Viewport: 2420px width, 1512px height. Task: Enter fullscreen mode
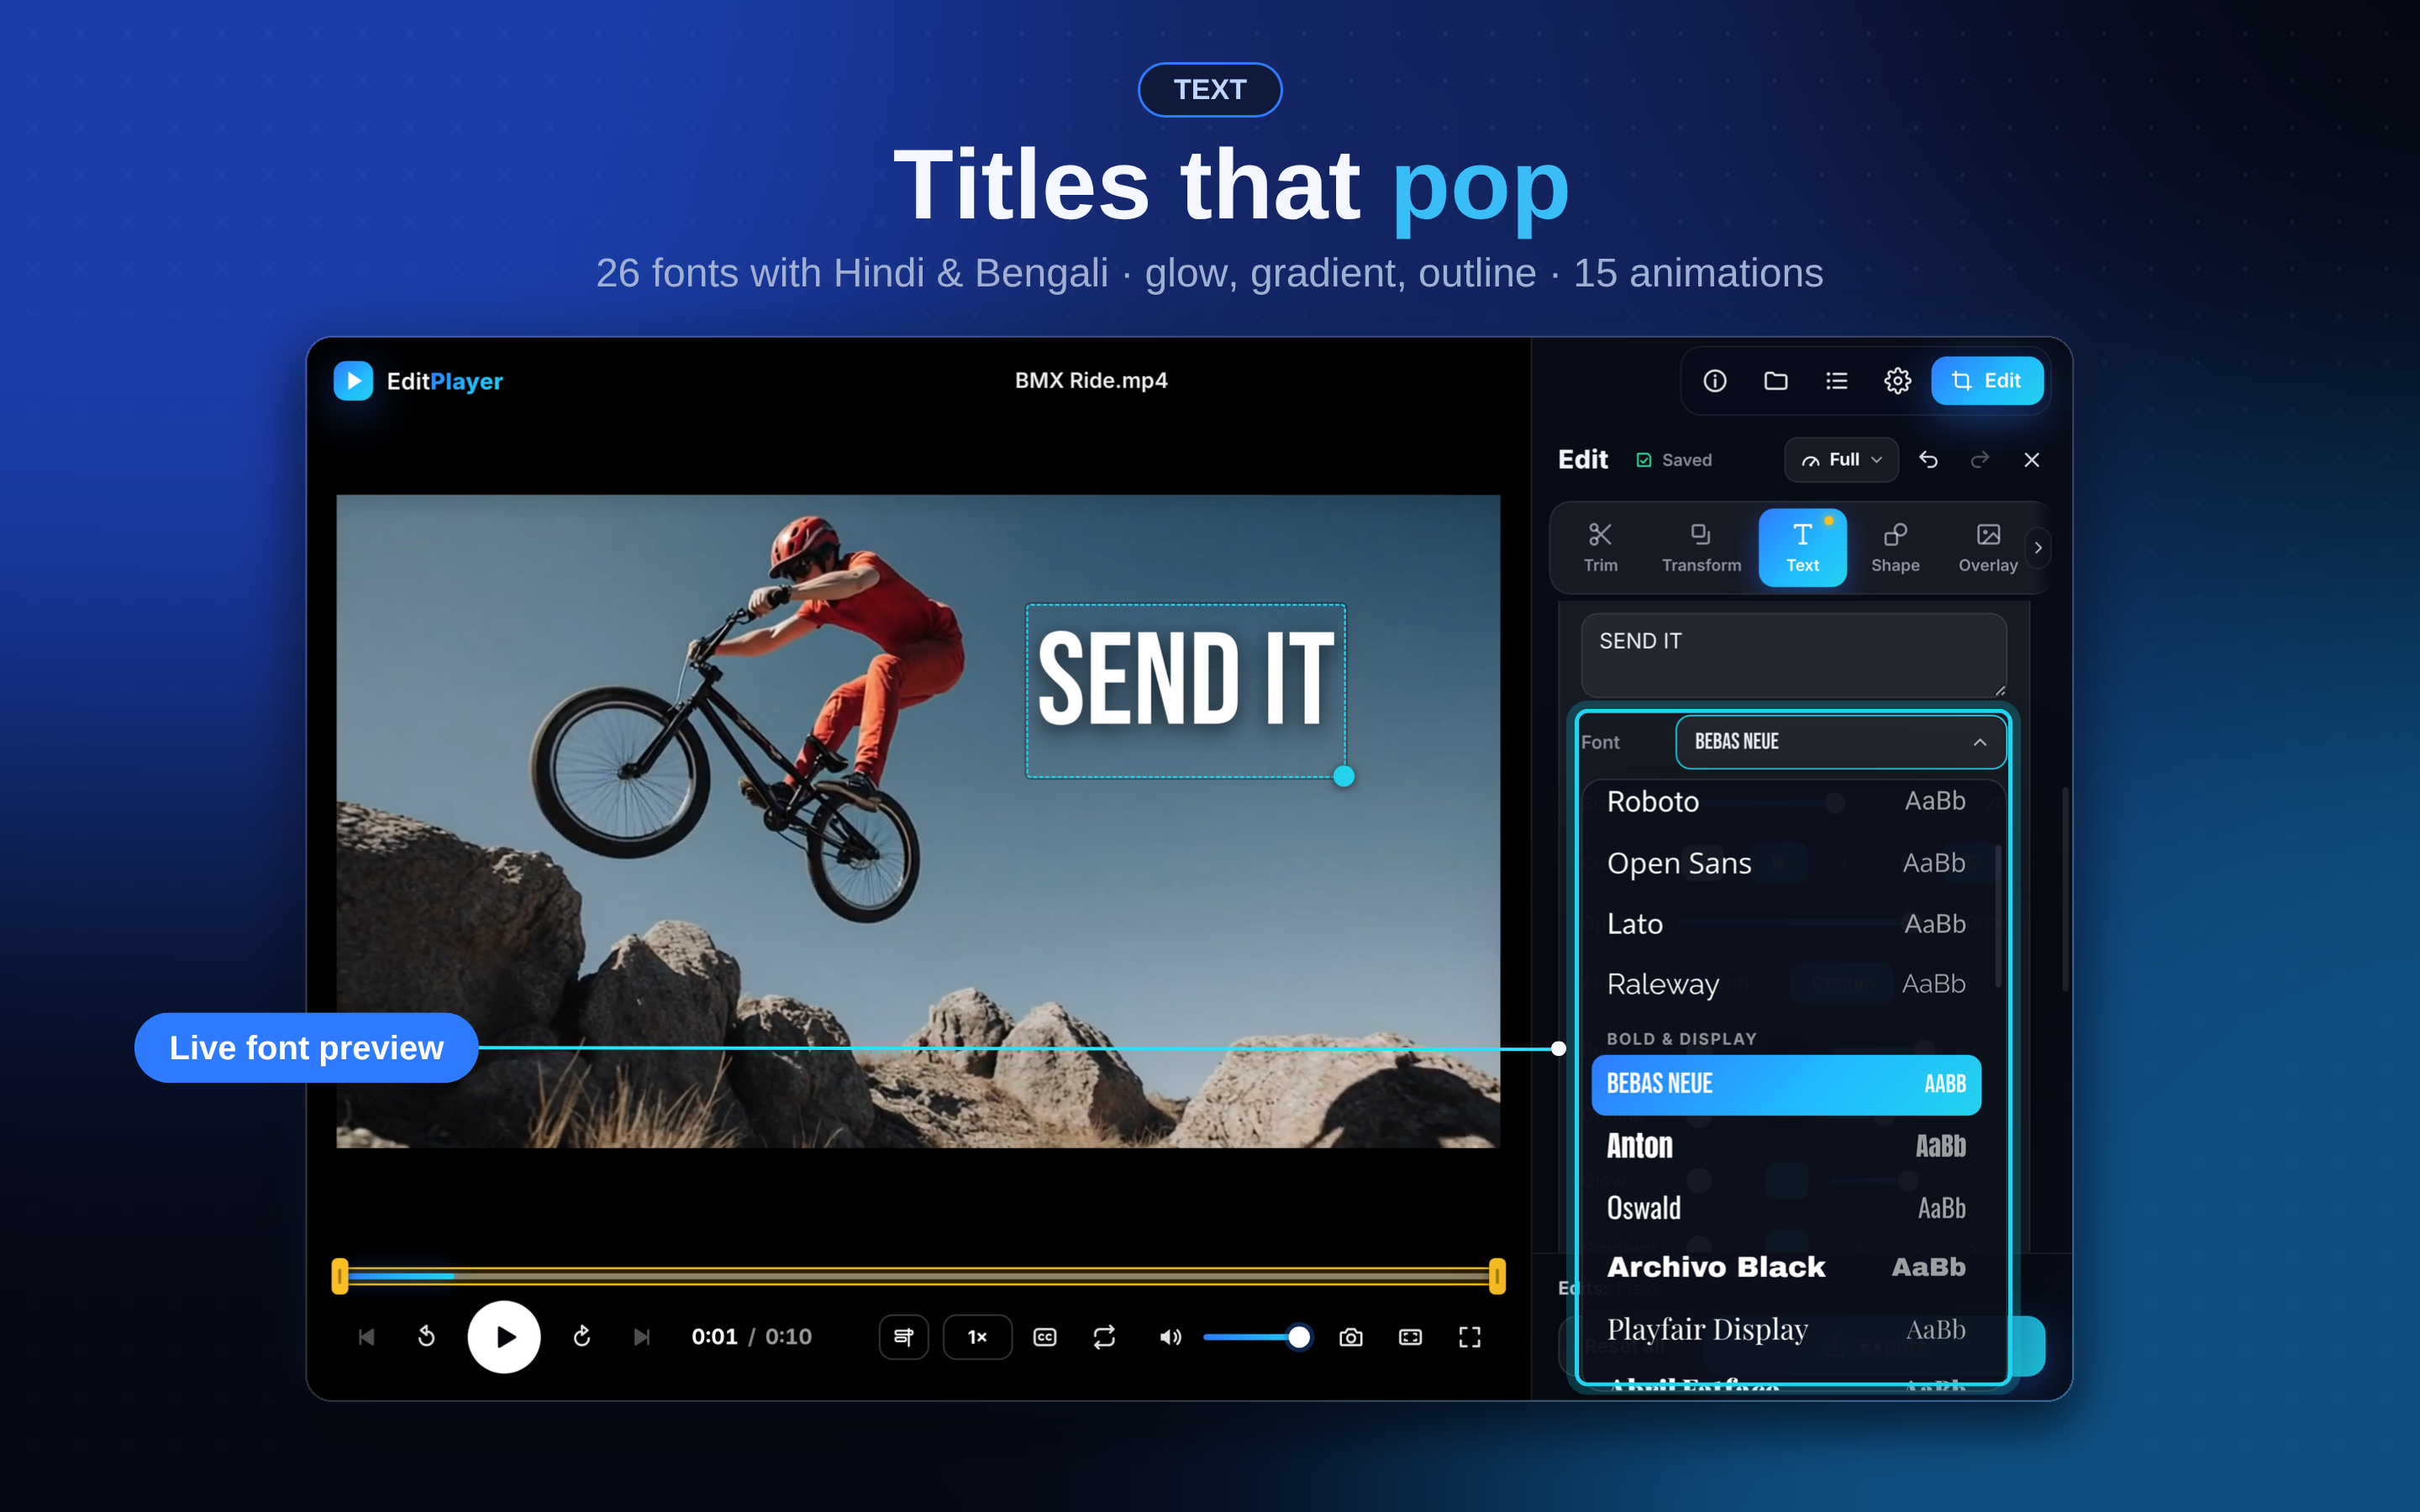[1469, 1337]
